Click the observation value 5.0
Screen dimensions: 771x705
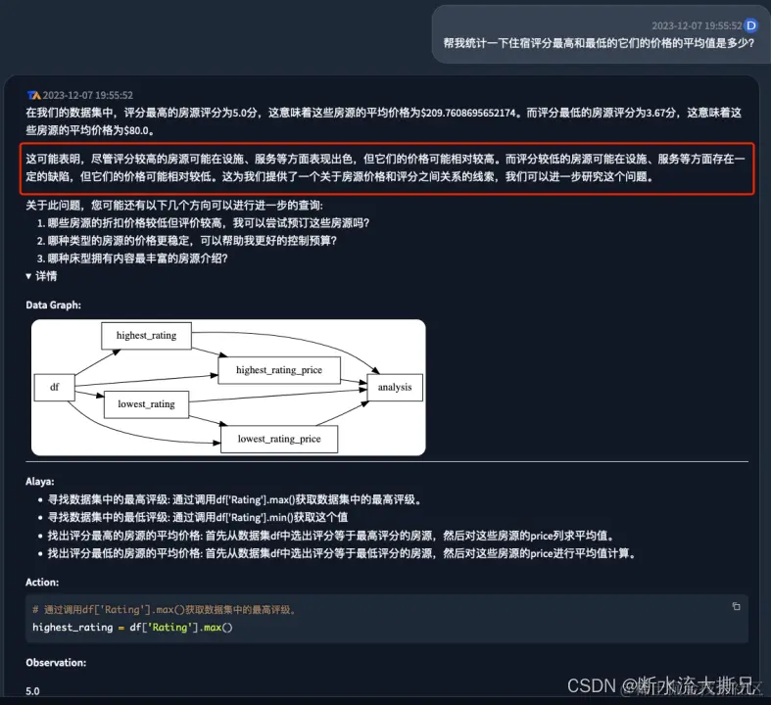click(32, 691)
